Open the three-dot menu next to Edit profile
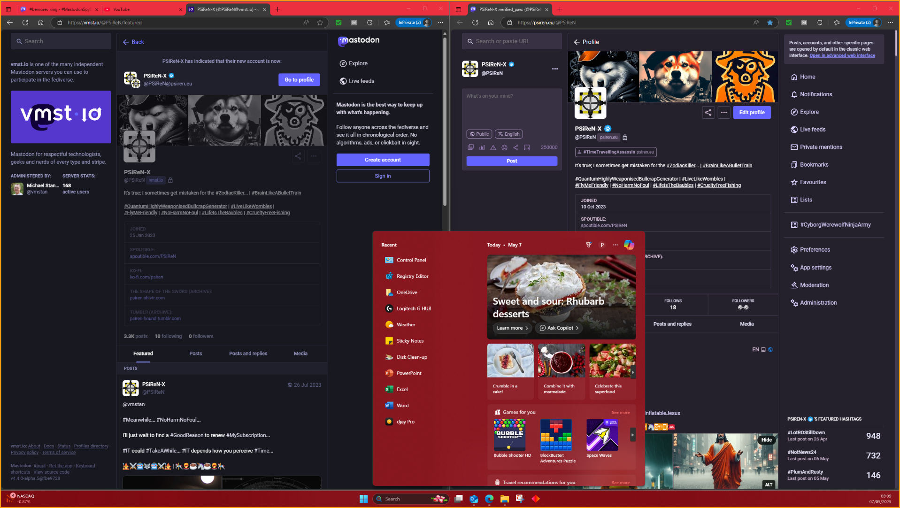 pos(724,112)
